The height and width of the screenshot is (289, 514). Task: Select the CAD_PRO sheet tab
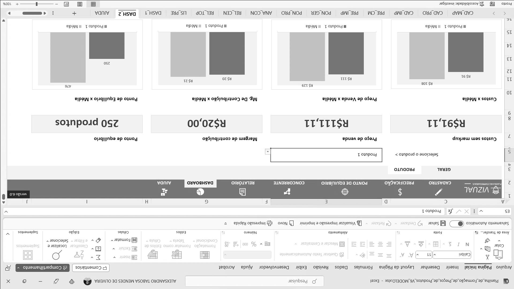pyautogui.click(x=433, y=13)
